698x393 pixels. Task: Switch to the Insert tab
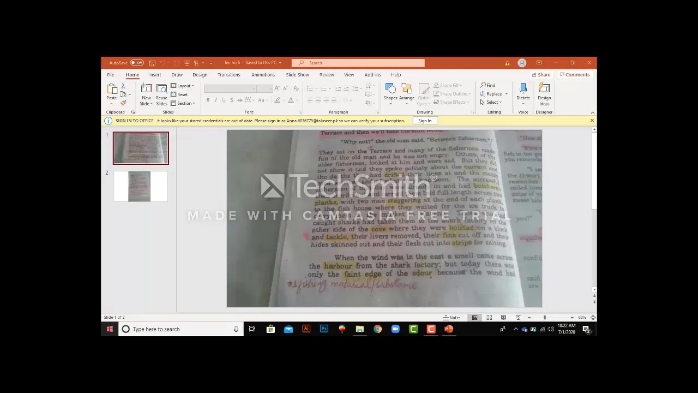[x=155, y=75]
